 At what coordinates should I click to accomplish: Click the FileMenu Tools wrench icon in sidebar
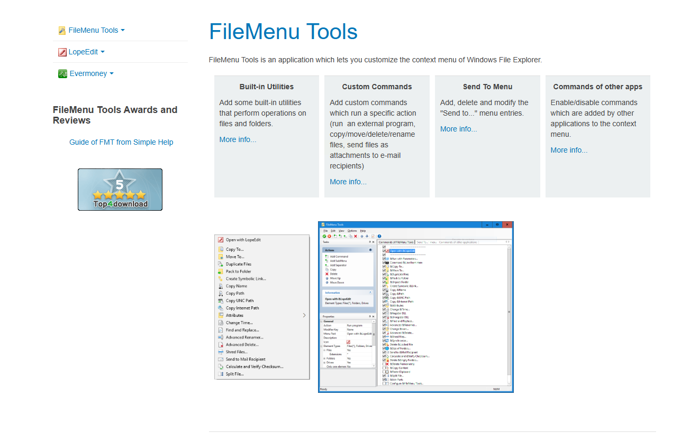click(x=62, y=31)
